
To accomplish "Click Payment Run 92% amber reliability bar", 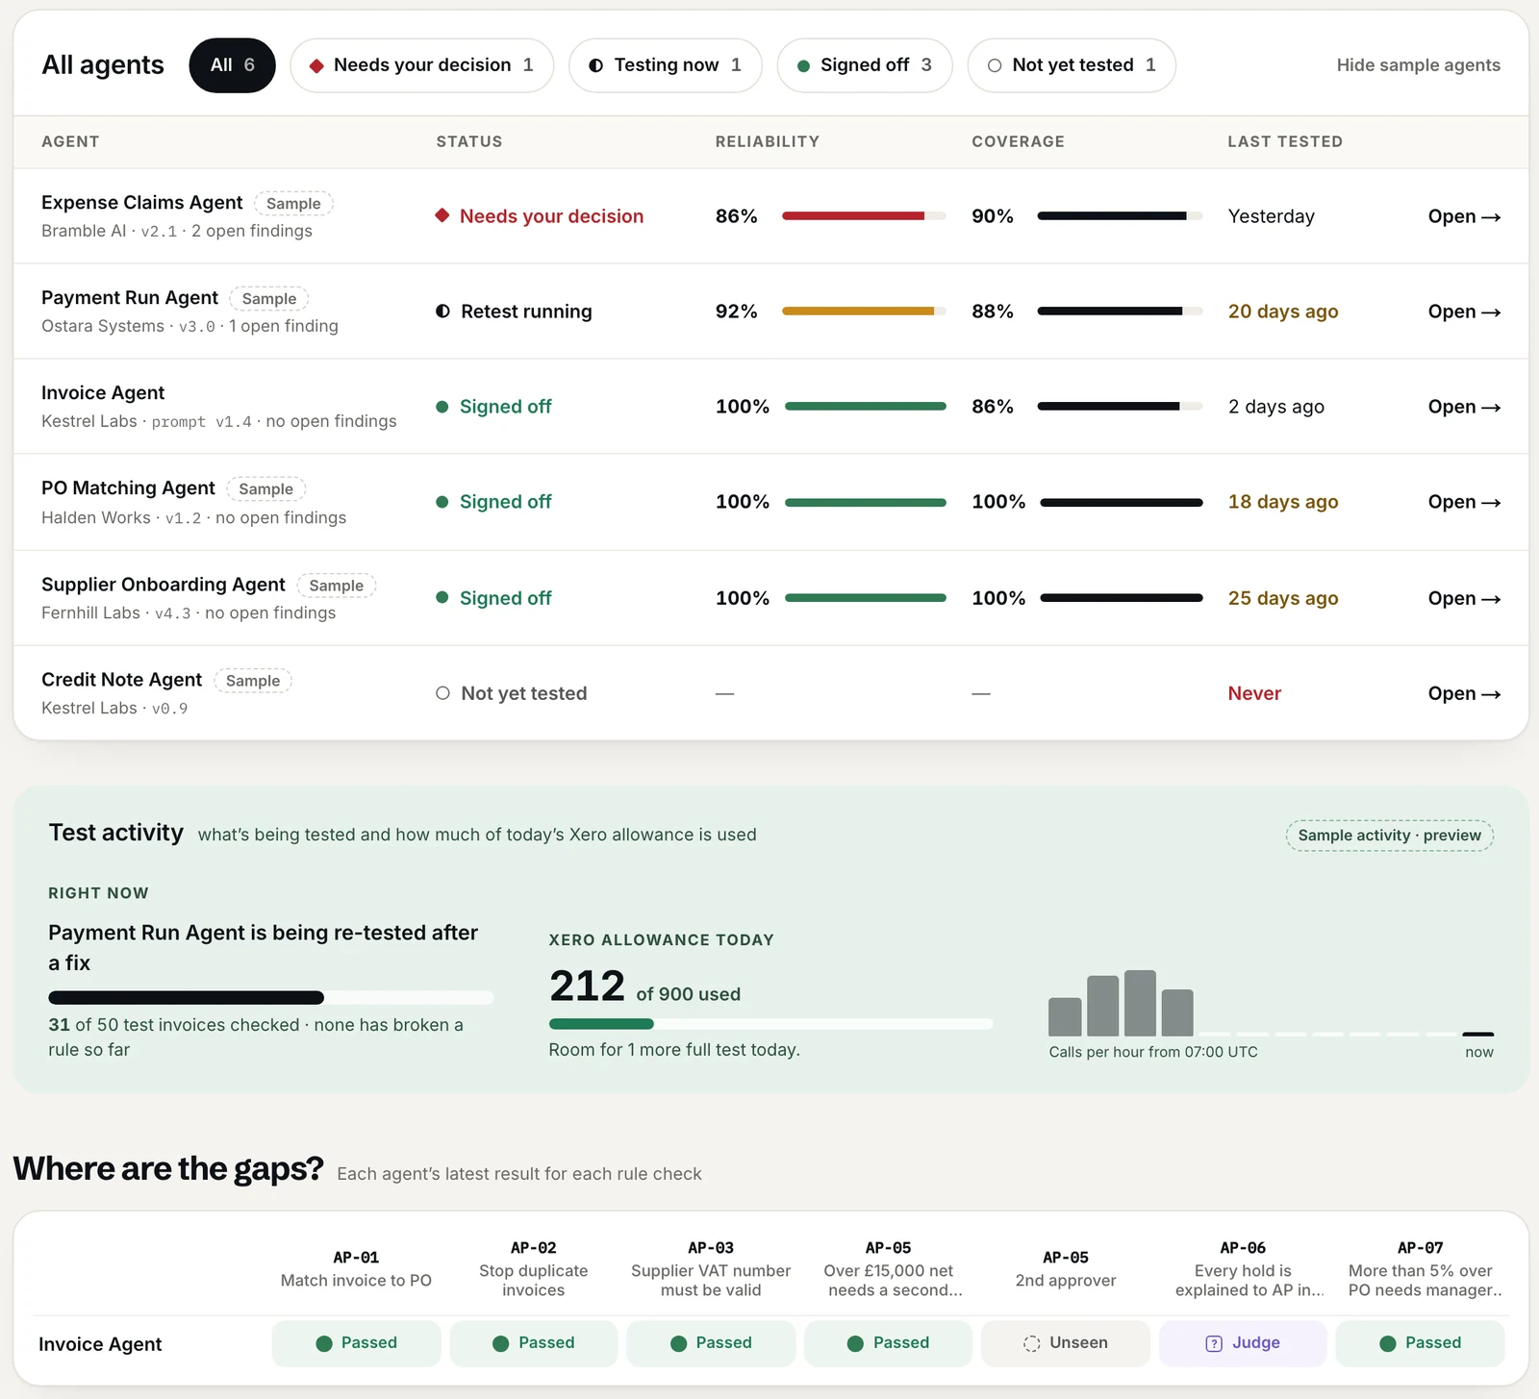I will pos(864,312).
